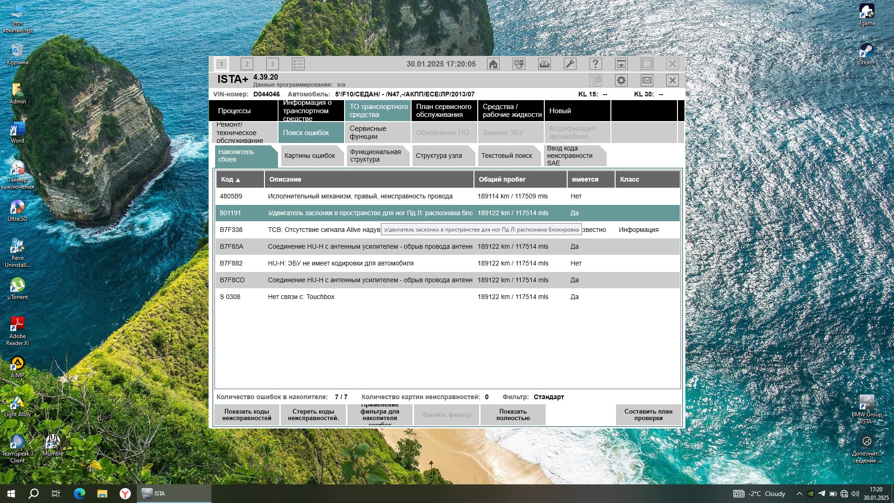Open session tab 1 in ISTA
Viewport: 894px width, 503px height.
221,64
